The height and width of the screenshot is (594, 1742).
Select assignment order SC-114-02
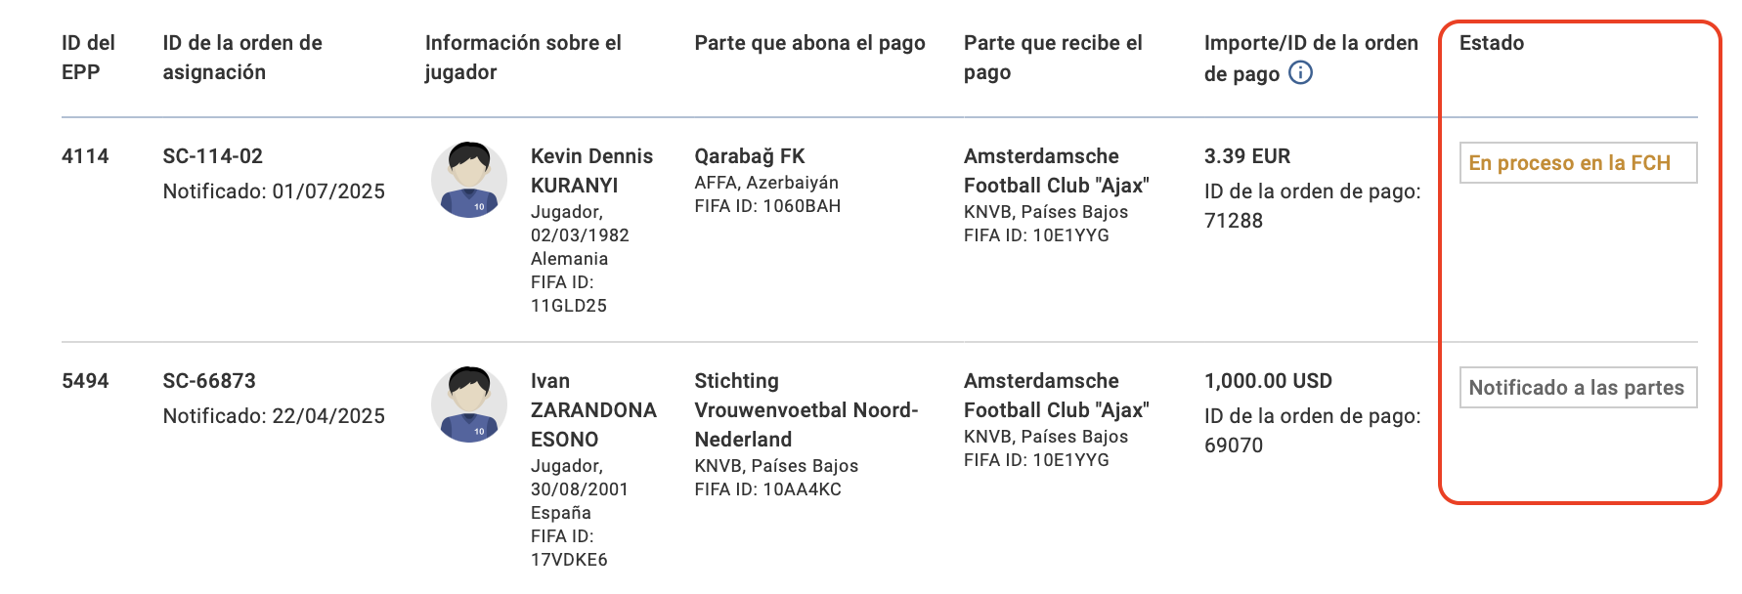[x=213, y=156]
